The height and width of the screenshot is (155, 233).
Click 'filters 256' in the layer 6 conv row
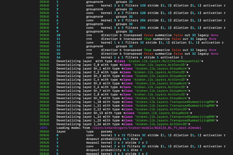tap(135, 20)
